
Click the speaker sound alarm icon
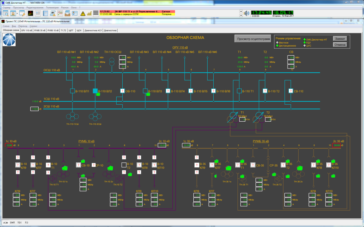(247, 13)
